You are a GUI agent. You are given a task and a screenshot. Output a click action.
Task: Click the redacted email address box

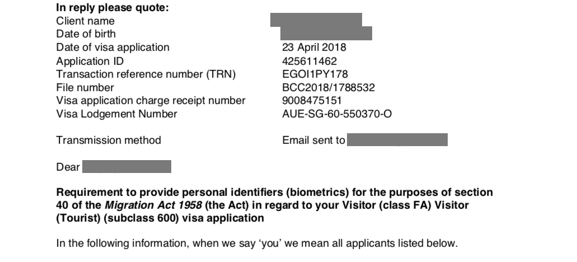(x=397, y=140)
